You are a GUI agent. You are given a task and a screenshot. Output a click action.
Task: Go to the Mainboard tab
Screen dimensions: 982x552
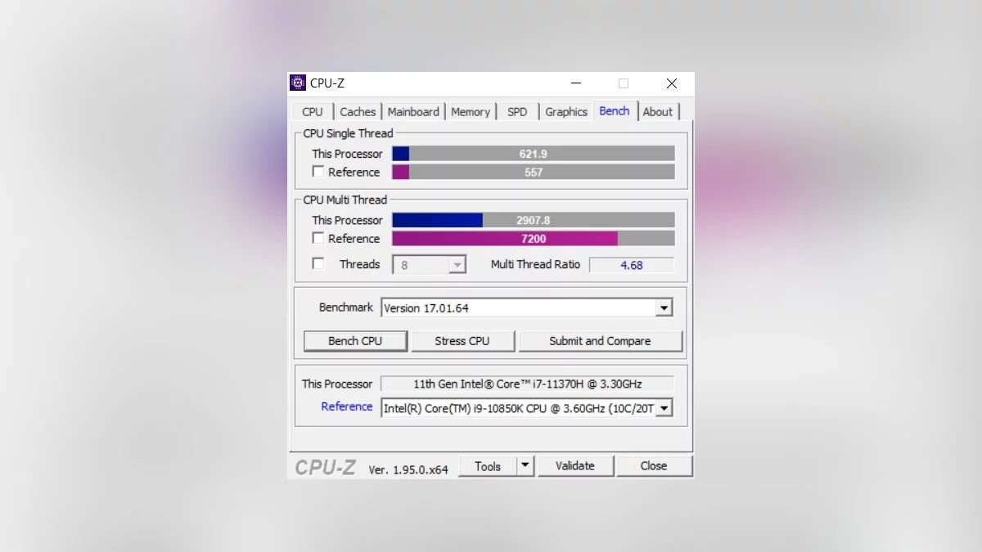coord(413,112)
